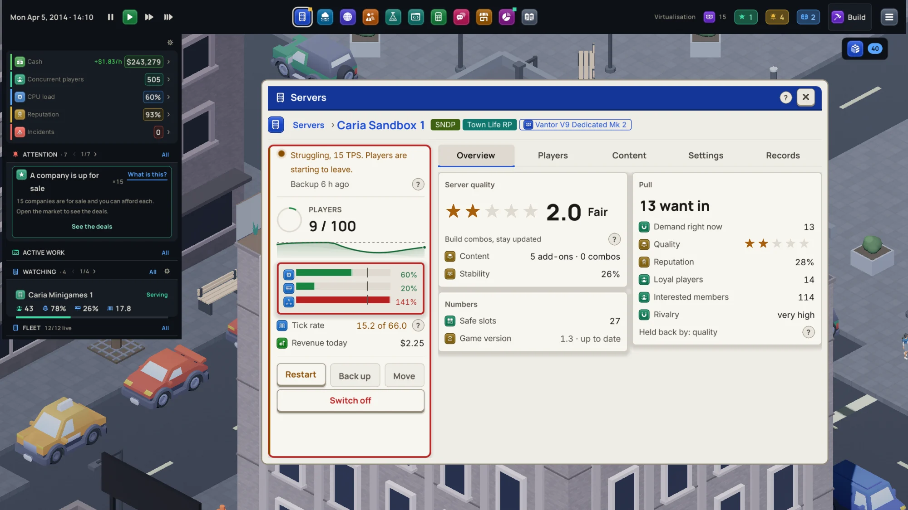Open settings gear in Watching section

167,272
